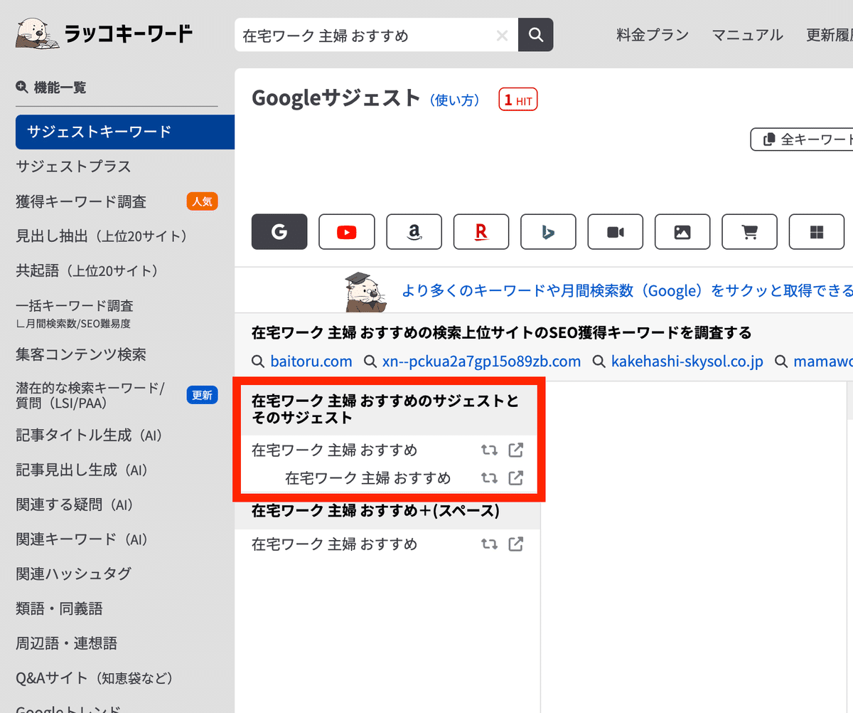Viewport: 853px width, 713px height.
Task: Click the shopping cart suggest source icon
Action: click(x=749, y=231)
